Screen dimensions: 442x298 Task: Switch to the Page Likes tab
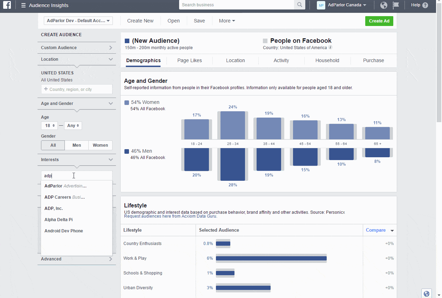pos(189,60)
